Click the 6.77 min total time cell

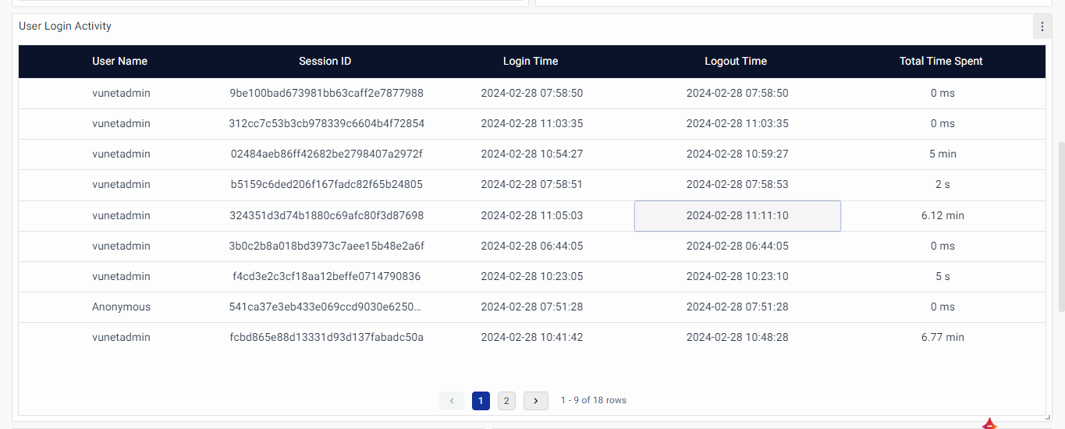click(x=943, y=338)
